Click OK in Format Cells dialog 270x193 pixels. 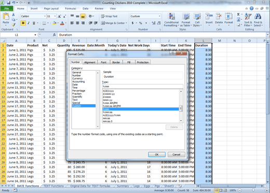pos(157,155)
